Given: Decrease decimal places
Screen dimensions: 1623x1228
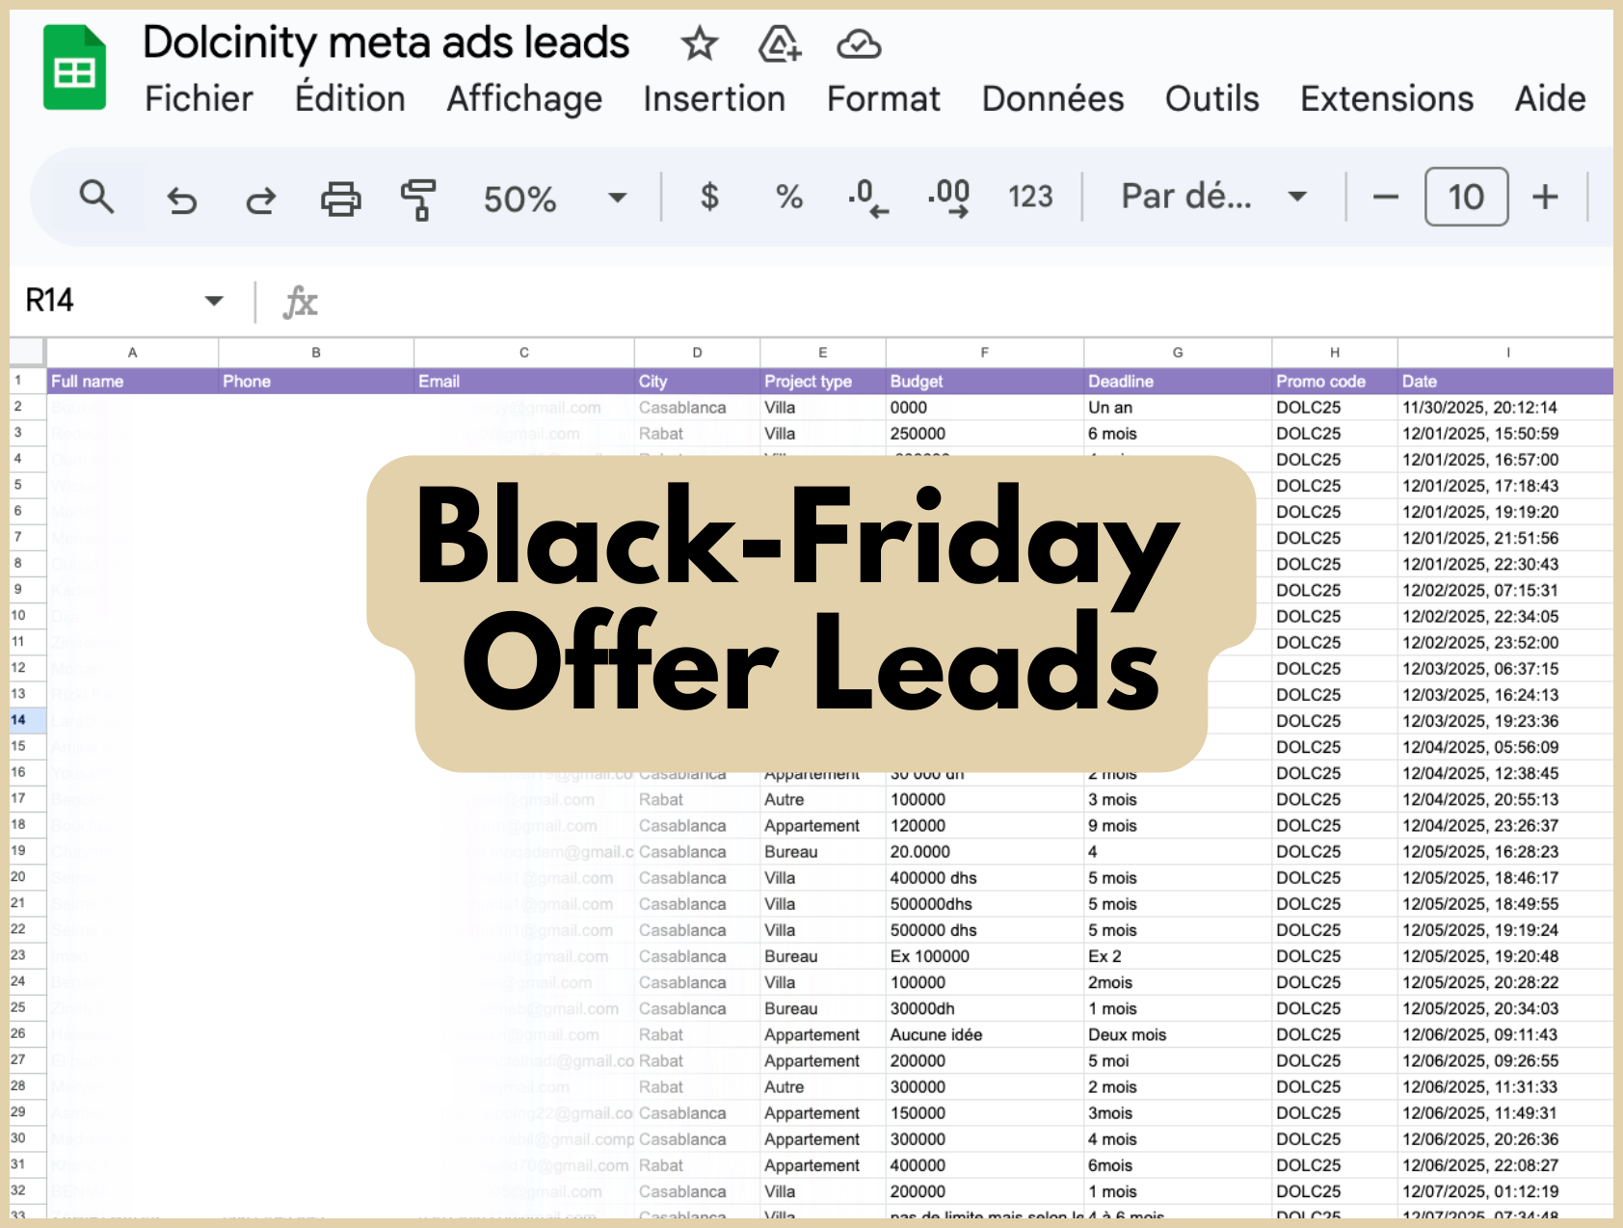Looking at the screenshot, I should tap(867, 198).
